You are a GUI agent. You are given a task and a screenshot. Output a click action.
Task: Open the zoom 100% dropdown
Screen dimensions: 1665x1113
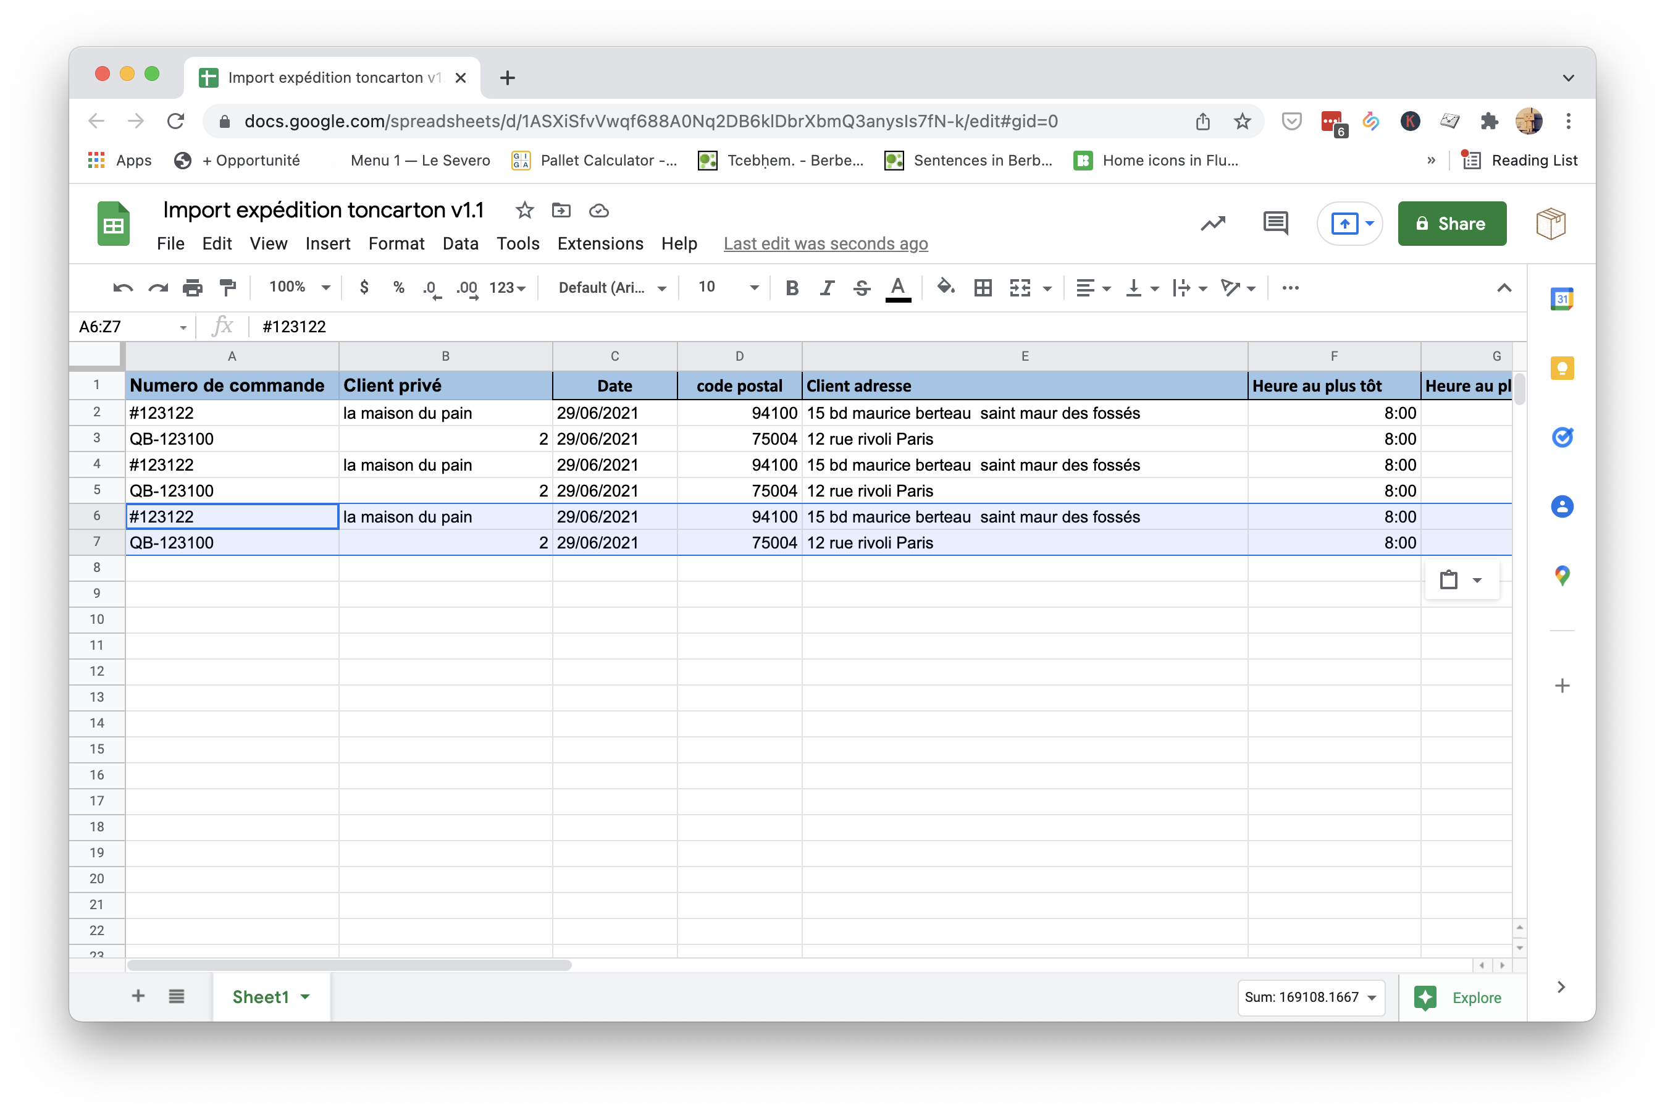click(299, 287)
